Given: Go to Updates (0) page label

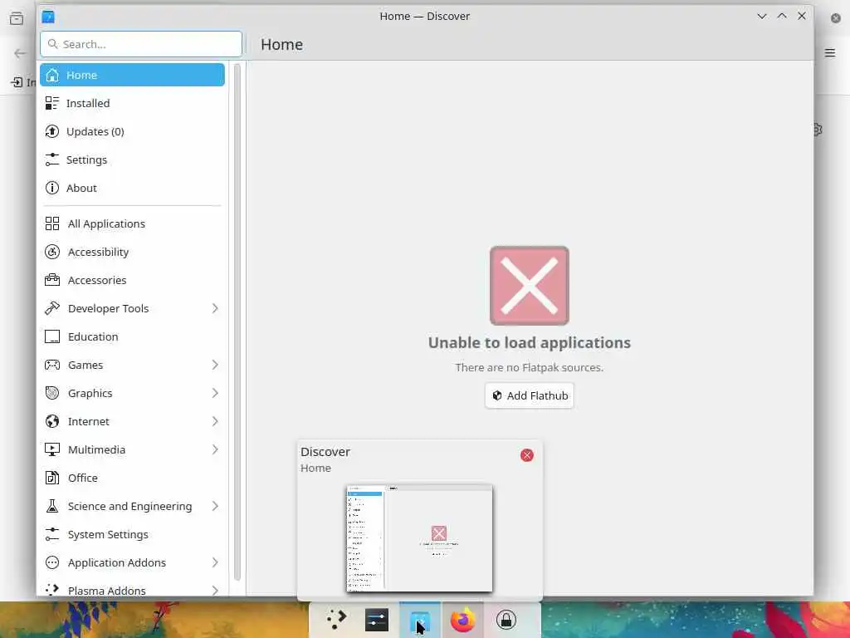Looking at the screenshot, I should pos(95,131).
